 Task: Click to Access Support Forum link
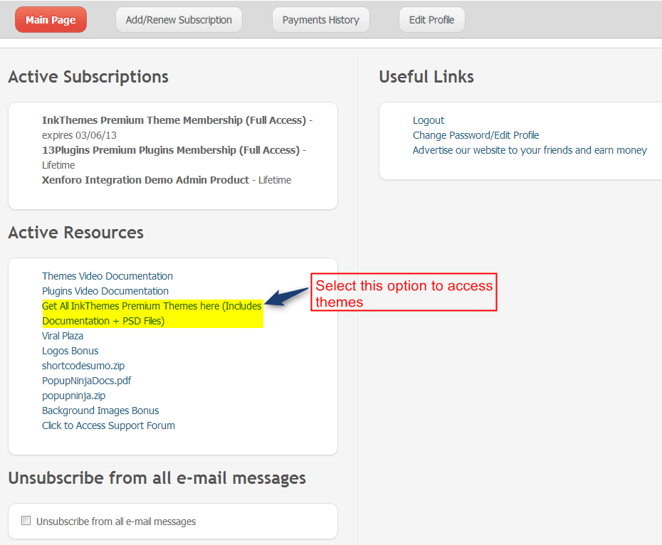(108, 425)
